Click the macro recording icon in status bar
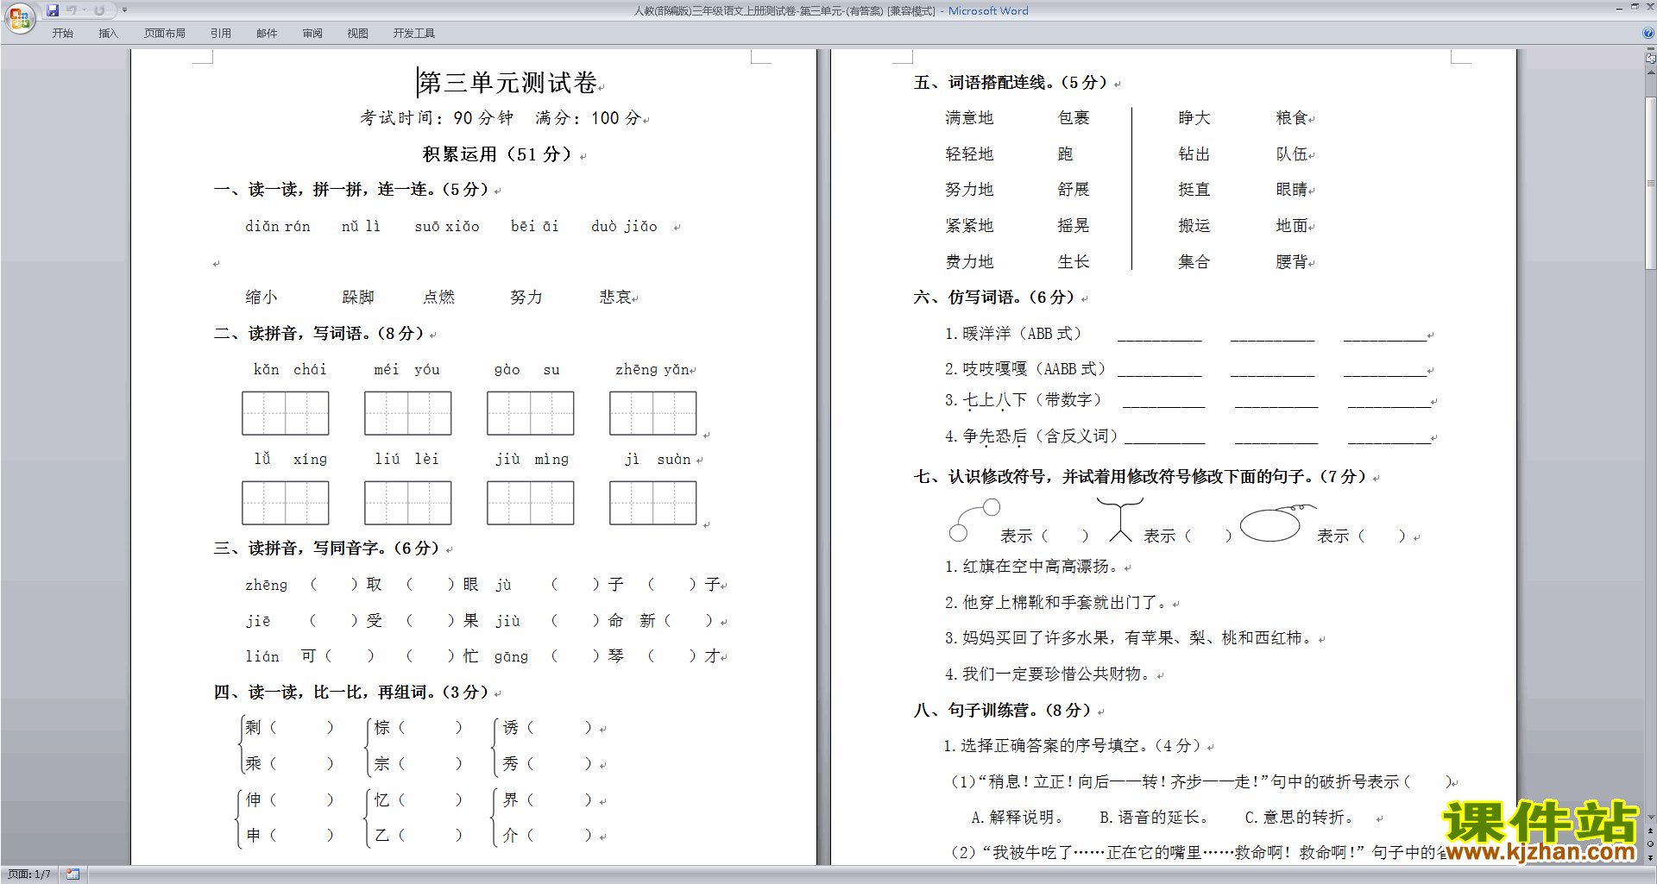 [x=73, y=875]
